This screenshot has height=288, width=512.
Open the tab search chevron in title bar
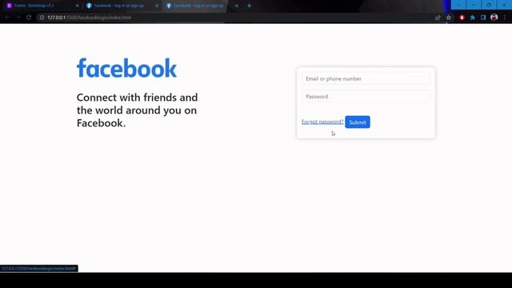(x=458, y=5)
